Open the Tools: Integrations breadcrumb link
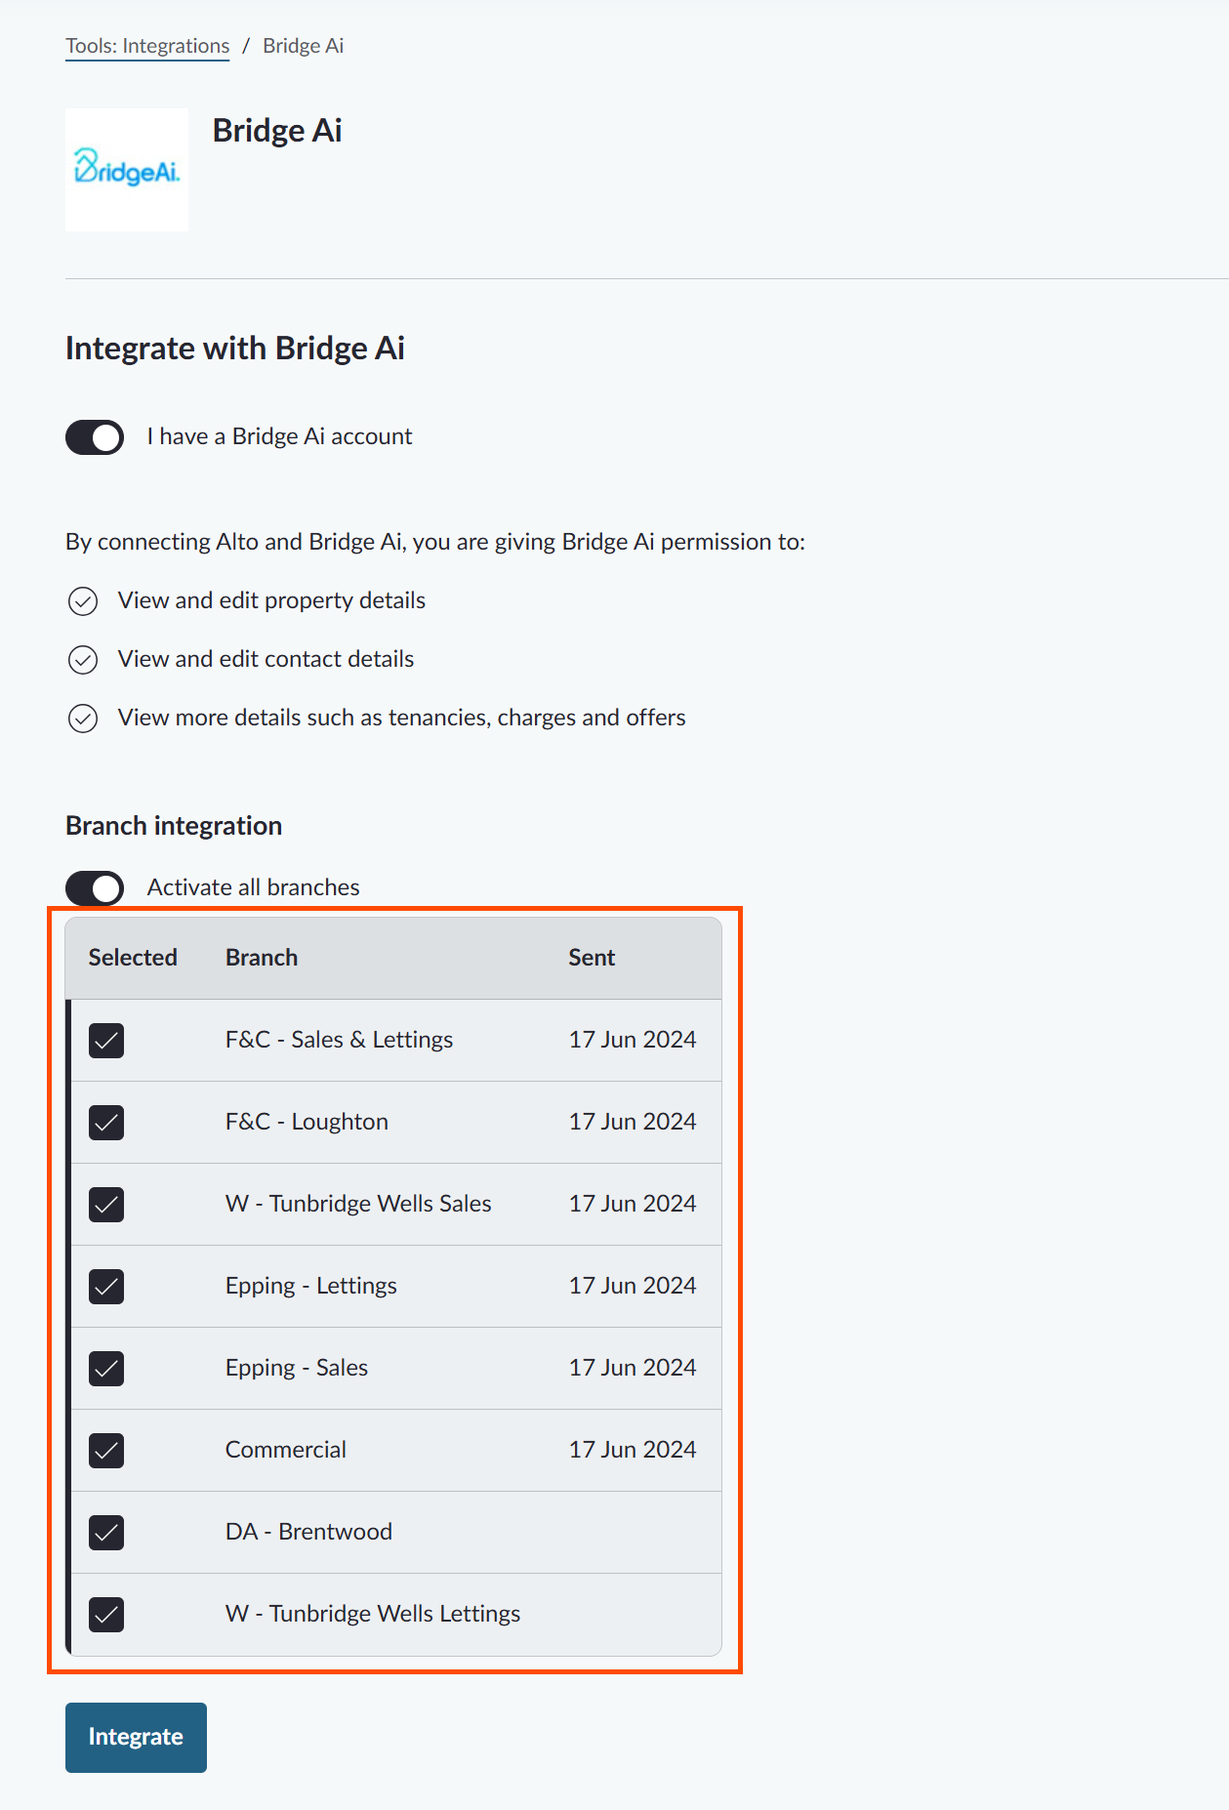The image size is (1229, 1810). click(147, 46)
